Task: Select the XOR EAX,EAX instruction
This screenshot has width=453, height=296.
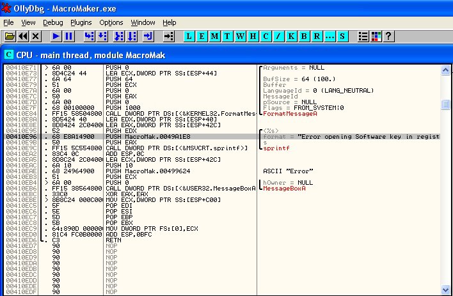Action: [x=127, y=194]
